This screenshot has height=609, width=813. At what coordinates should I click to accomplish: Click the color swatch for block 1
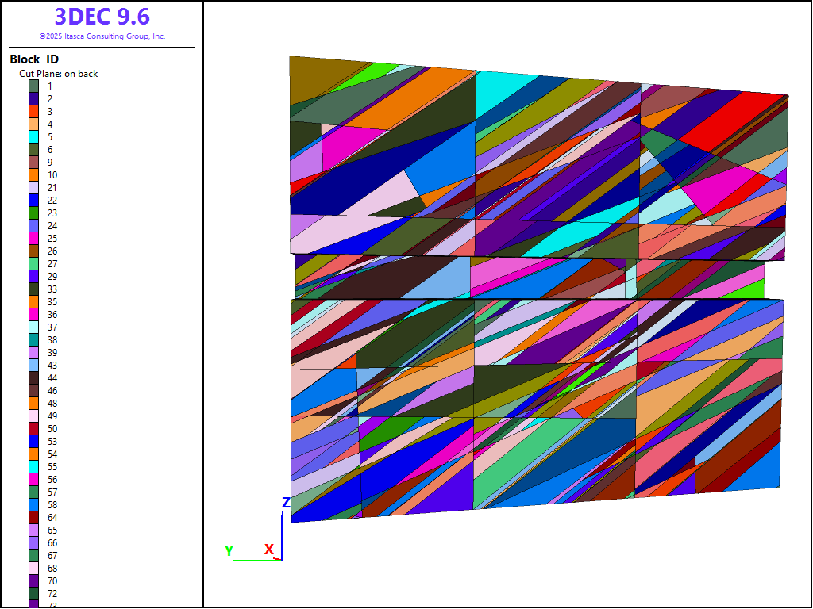click(x=34, y=86)
